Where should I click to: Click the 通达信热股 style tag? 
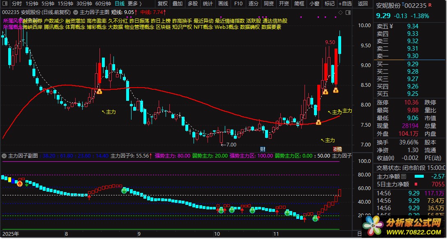(x=275, y=21)
